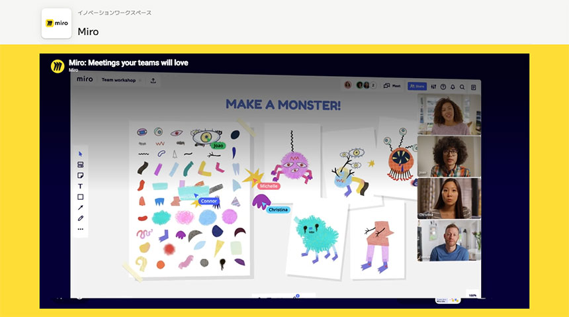Click the first pink collaborator avatar
The image size is (569, 317).
347,85
